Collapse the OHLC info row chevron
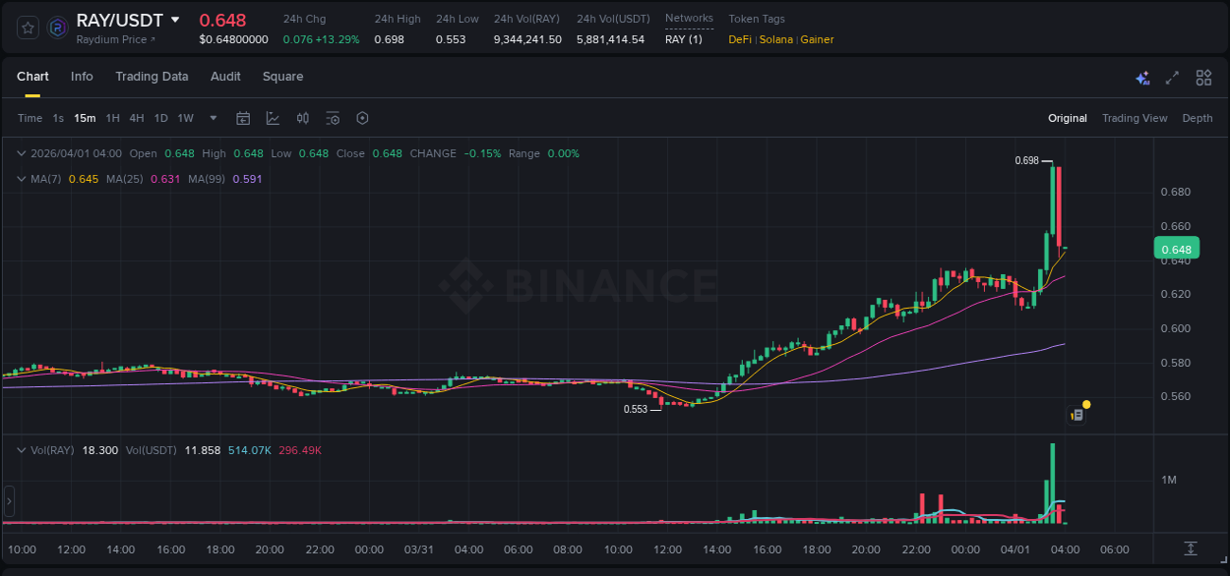The height and width of the screenshot is (576, 1230). [21, 153]
